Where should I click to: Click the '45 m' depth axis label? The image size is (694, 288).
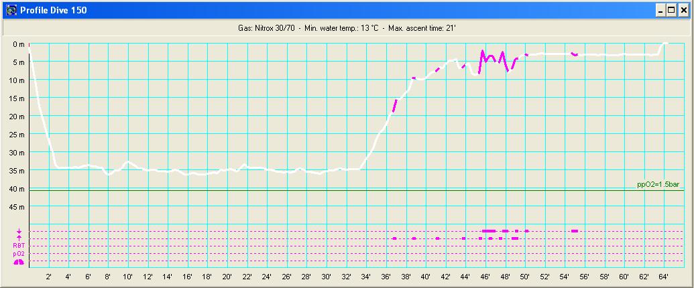pyautogui.click(x=18, y=207)
